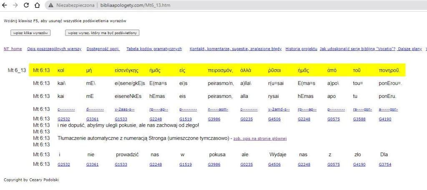Screen dimensions: 427x190
Task: Open the NT_home navigation link
Action: point(13,49)
